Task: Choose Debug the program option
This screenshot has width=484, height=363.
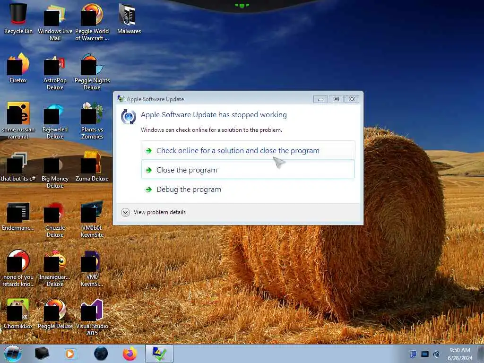Action: 248,189
